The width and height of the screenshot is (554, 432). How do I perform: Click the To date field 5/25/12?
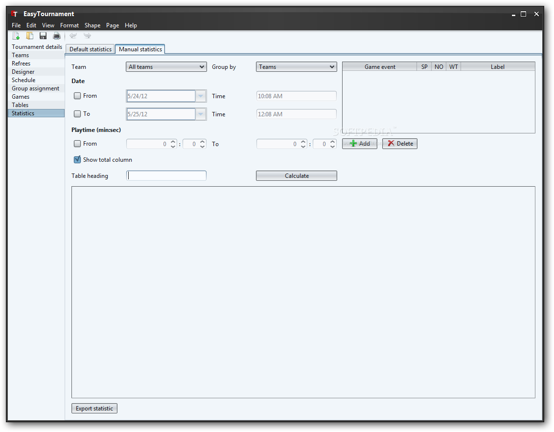point(161,114)
